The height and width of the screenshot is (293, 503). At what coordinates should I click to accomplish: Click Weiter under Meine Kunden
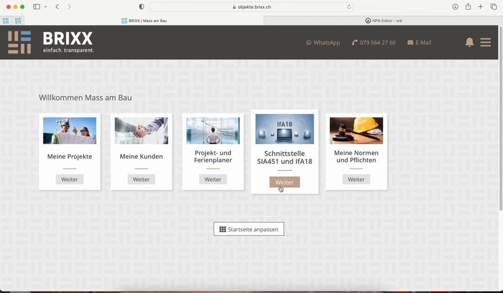click(141, 179)
